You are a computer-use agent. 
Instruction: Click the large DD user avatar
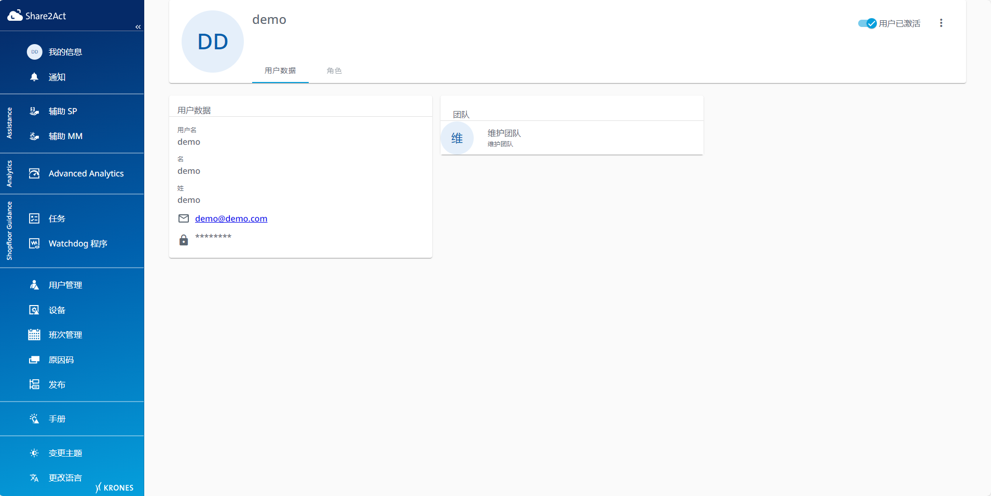click(x=213, y=42)
